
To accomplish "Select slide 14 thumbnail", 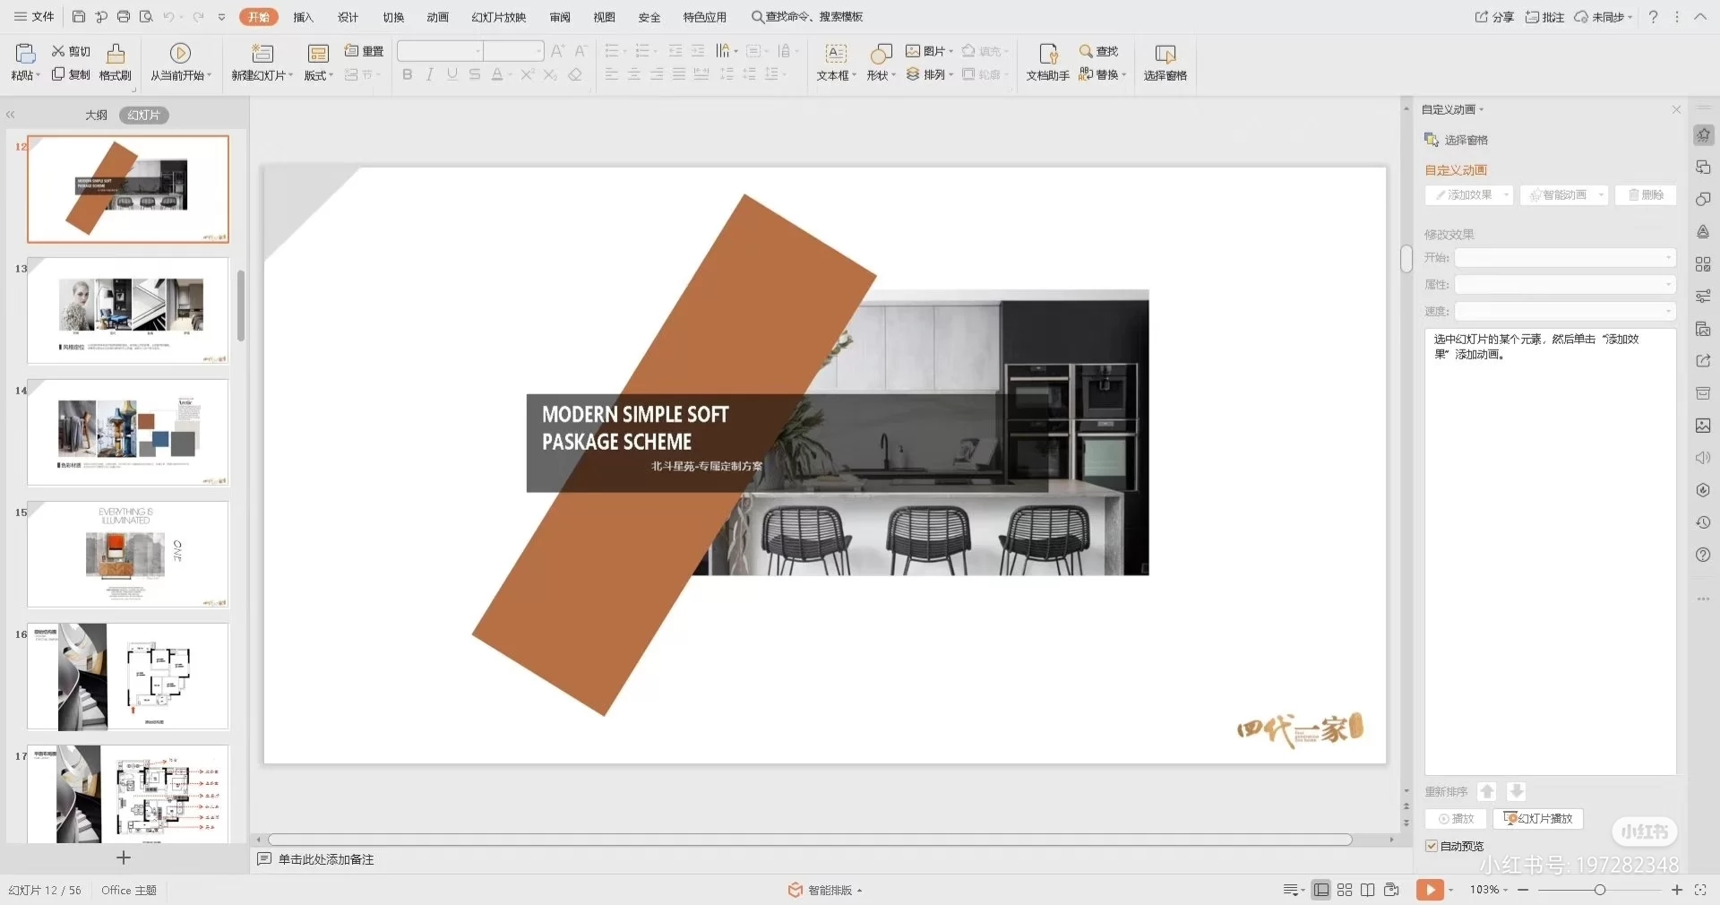I will (x=128, y=433).
